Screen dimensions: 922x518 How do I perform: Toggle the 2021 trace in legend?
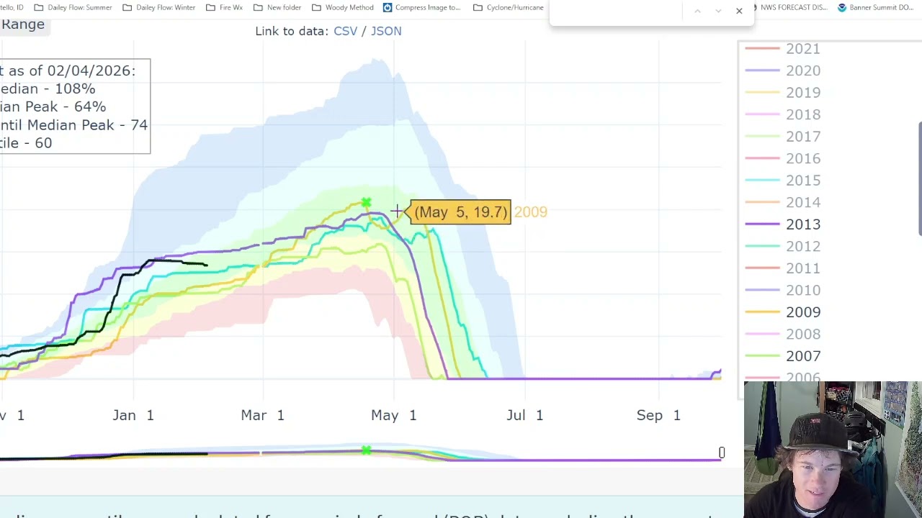click(782, 48)
